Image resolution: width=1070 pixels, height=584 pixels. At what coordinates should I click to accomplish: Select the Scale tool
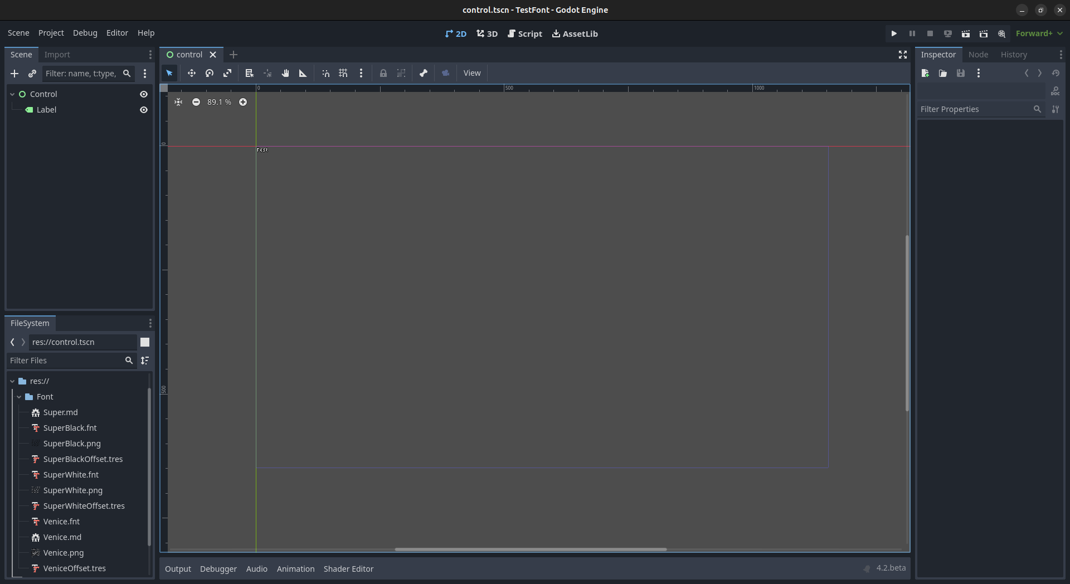[x=227, y=73]
